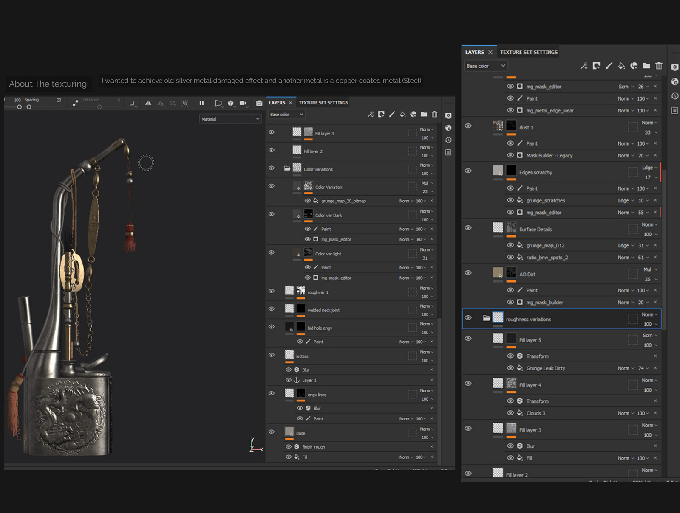Screen dimensions: 680x513
Task: Click the video camera icon in viewport toolbar
Action: (243, 103)
